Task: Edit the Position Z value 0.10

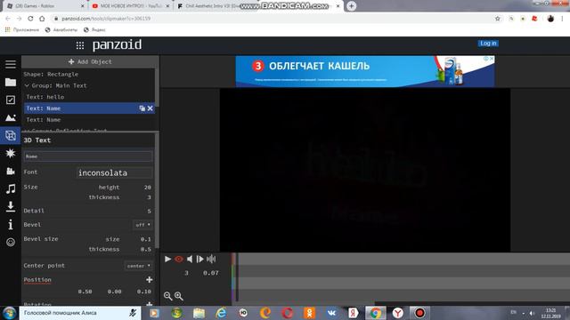Action: [144, 292]
